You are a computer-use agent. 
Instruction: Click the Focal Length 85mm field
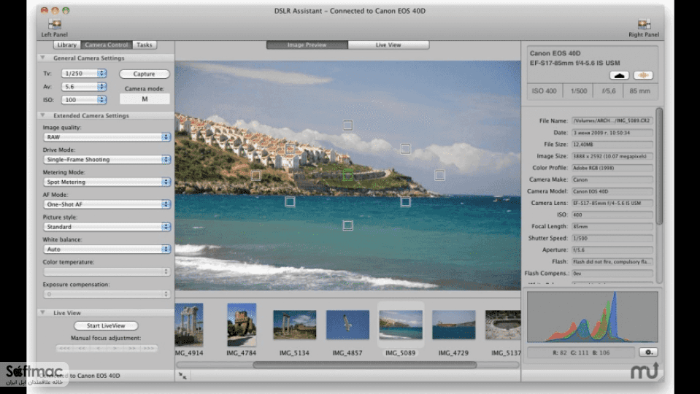pyautogui.click(x=612, y=226)
